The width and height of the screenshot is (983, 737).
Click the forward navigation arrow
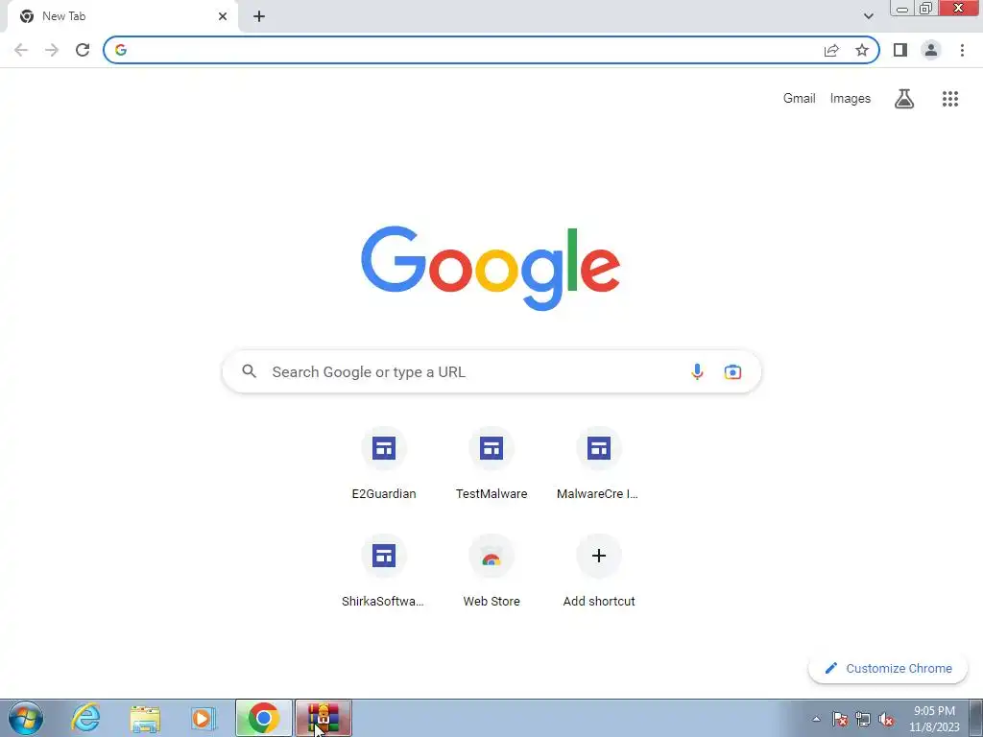coord(52,50)
